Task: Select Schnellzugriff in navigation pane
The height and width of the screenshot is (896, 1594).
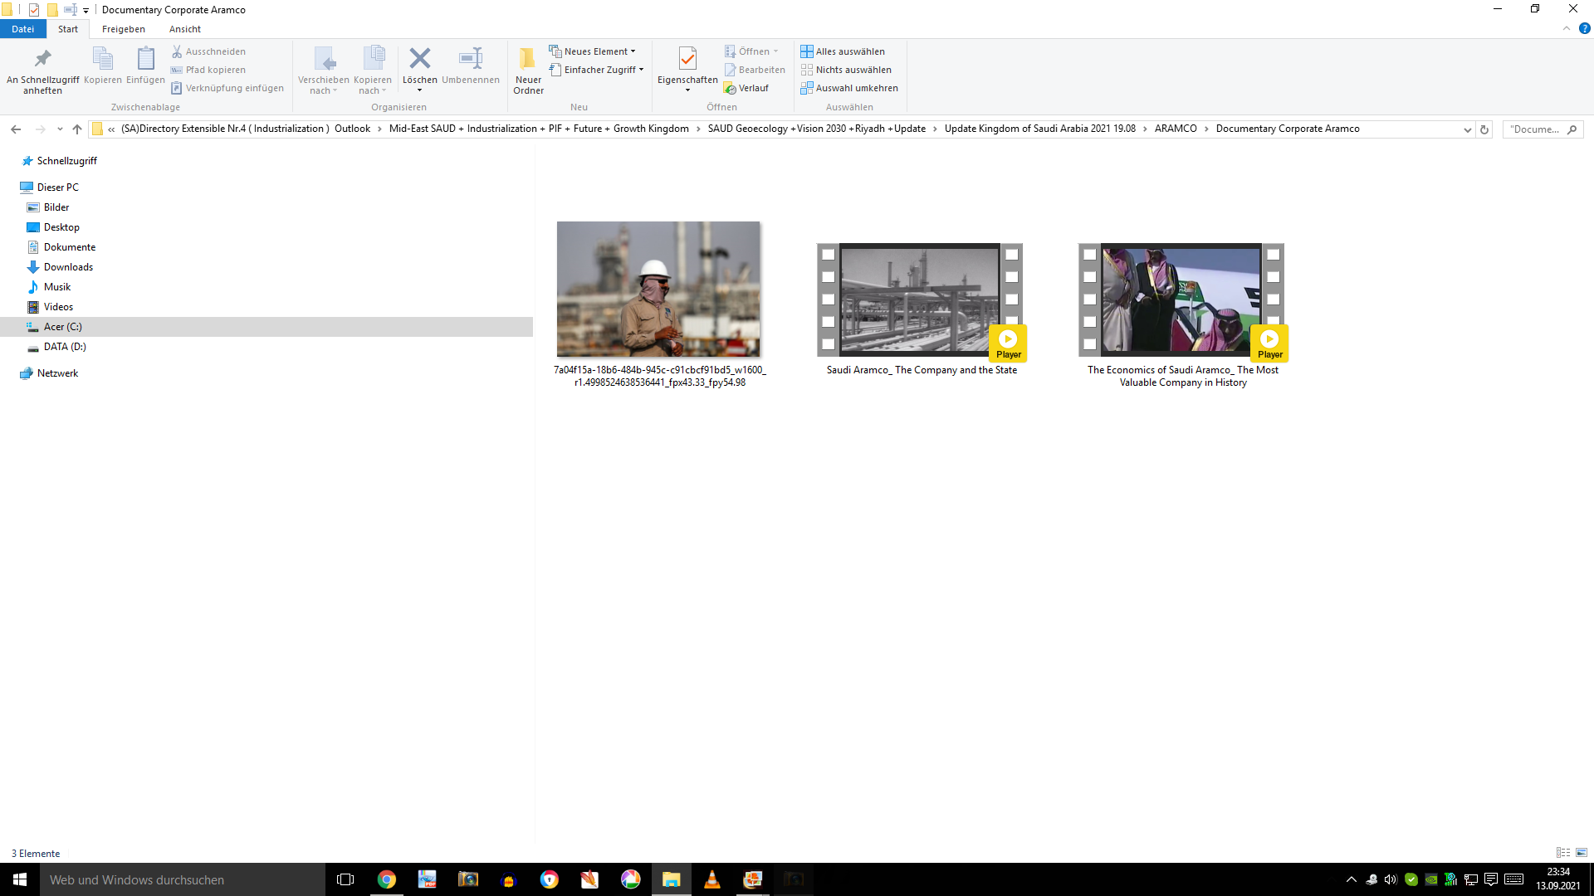Action: pos(66,161)
